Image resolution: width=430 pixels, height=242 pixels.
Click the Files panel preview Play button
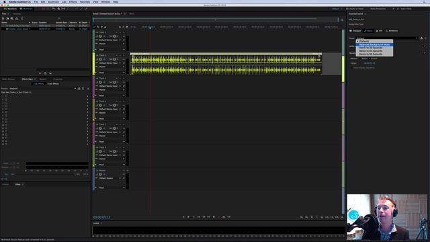(40, 73)
